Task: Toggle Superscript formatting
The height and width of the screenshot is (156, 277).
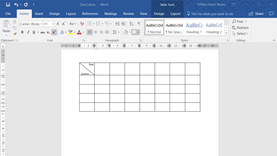Action: pos(54,32)
